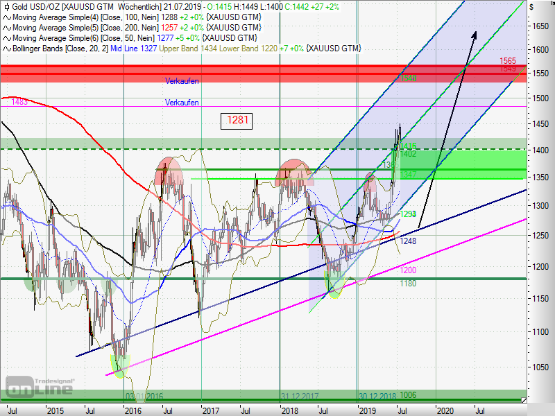Select Moving Average Simple(5) [Close, 200] legend

pos(85,28)
